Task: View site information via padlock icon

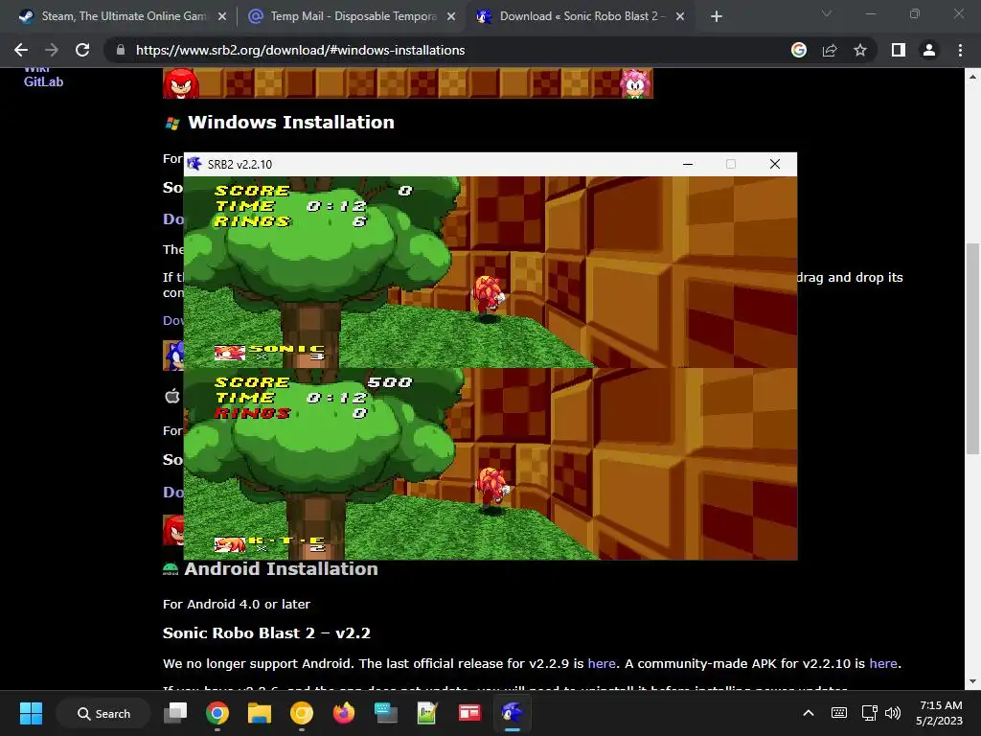Action: (121, 50)
